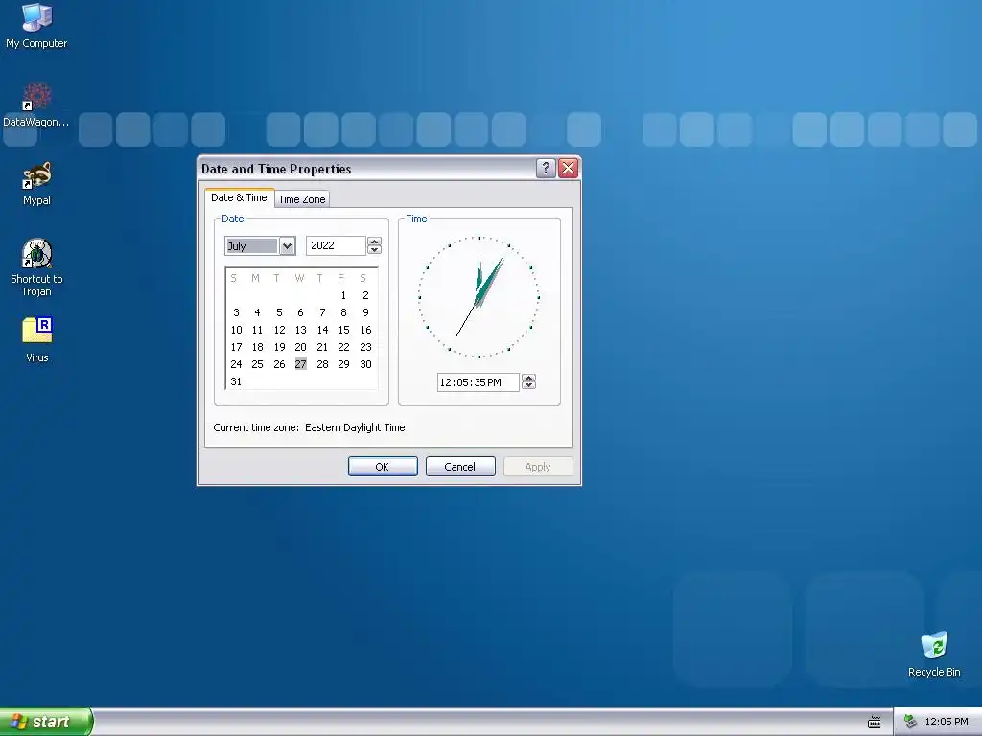Pick day 20 in the calendar
This screenshot has width=982, height=736.
pyautogui.click(x=300, y=347)
